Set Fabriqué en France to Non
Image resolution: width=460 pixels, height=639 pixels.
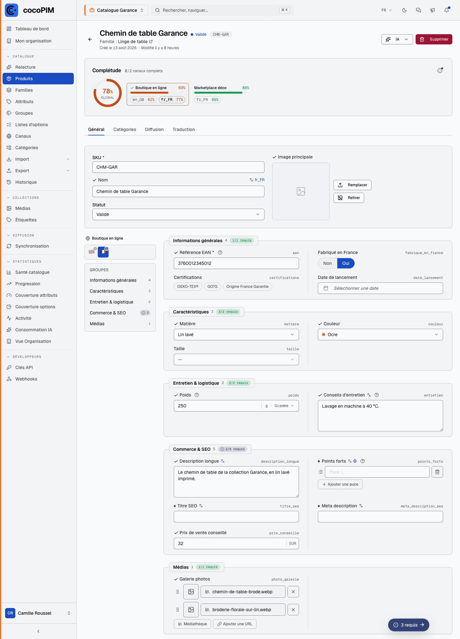click(327, 263)
